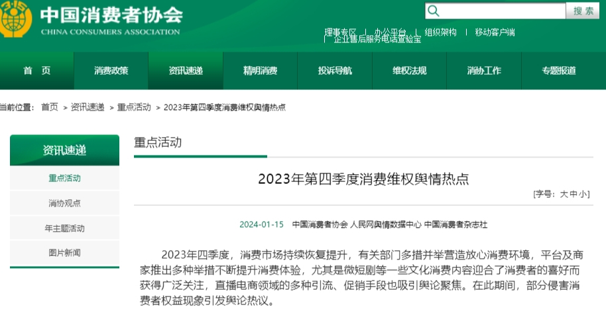Click the 重点活动 section heading
The height and width of the screenshot is (317, 606).
[158, 142]
